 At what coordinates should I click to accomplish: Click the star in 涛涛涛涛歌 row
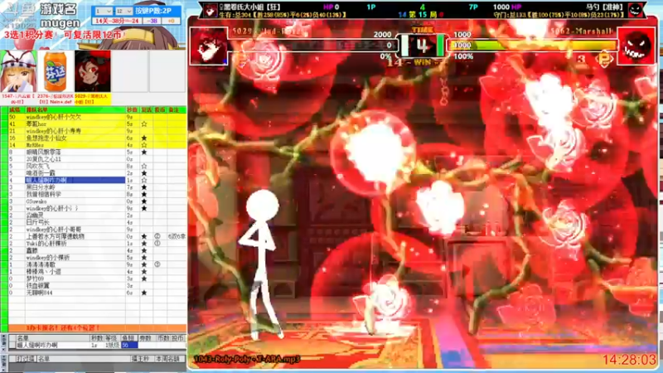[x=144, y=264]
